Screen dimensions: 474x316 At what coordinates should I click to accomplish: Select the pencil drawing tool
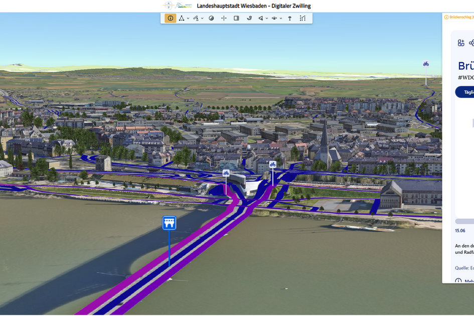tap(196, 18)
